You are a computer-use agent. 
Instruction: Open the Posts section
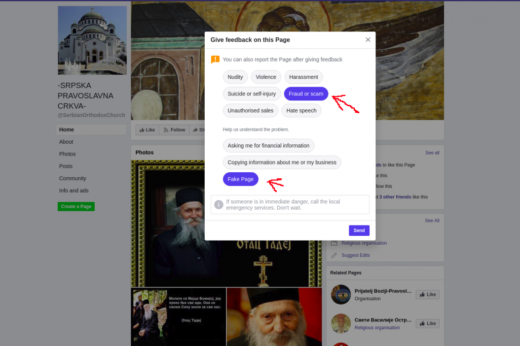pyautogui.click(x=66, y=166)
